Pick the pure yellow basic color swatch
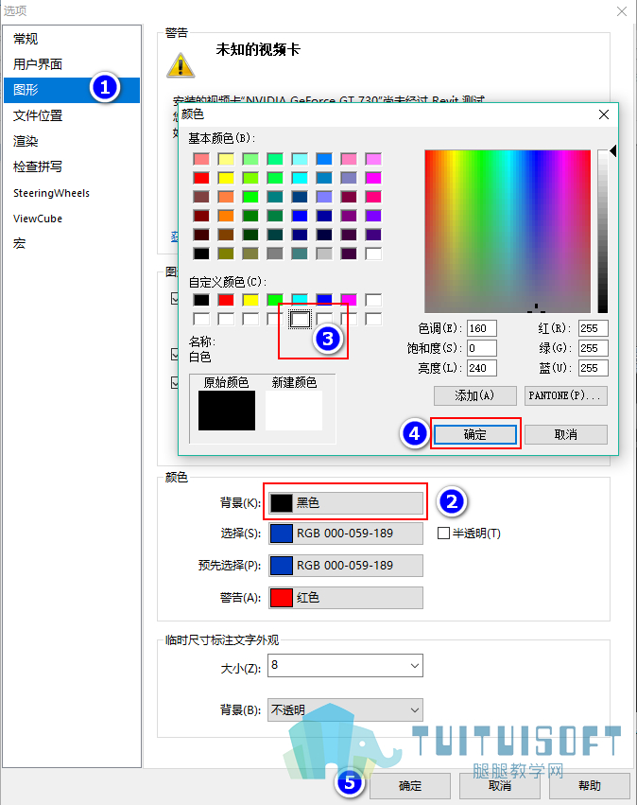Image resolution: width=637 pixels, height=805 pixels. 226,178
